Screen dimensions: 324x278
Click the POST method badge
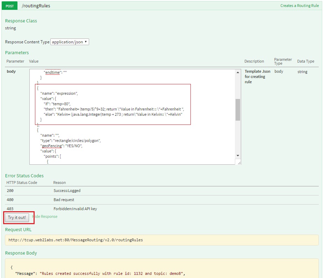9,6
